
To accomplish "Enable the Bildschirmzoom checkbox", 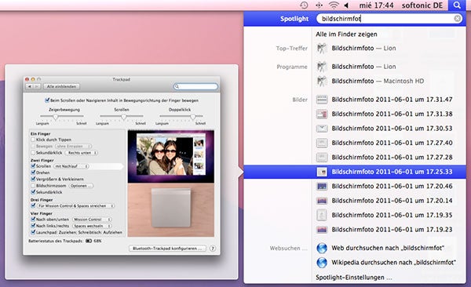I will (33, 186).
